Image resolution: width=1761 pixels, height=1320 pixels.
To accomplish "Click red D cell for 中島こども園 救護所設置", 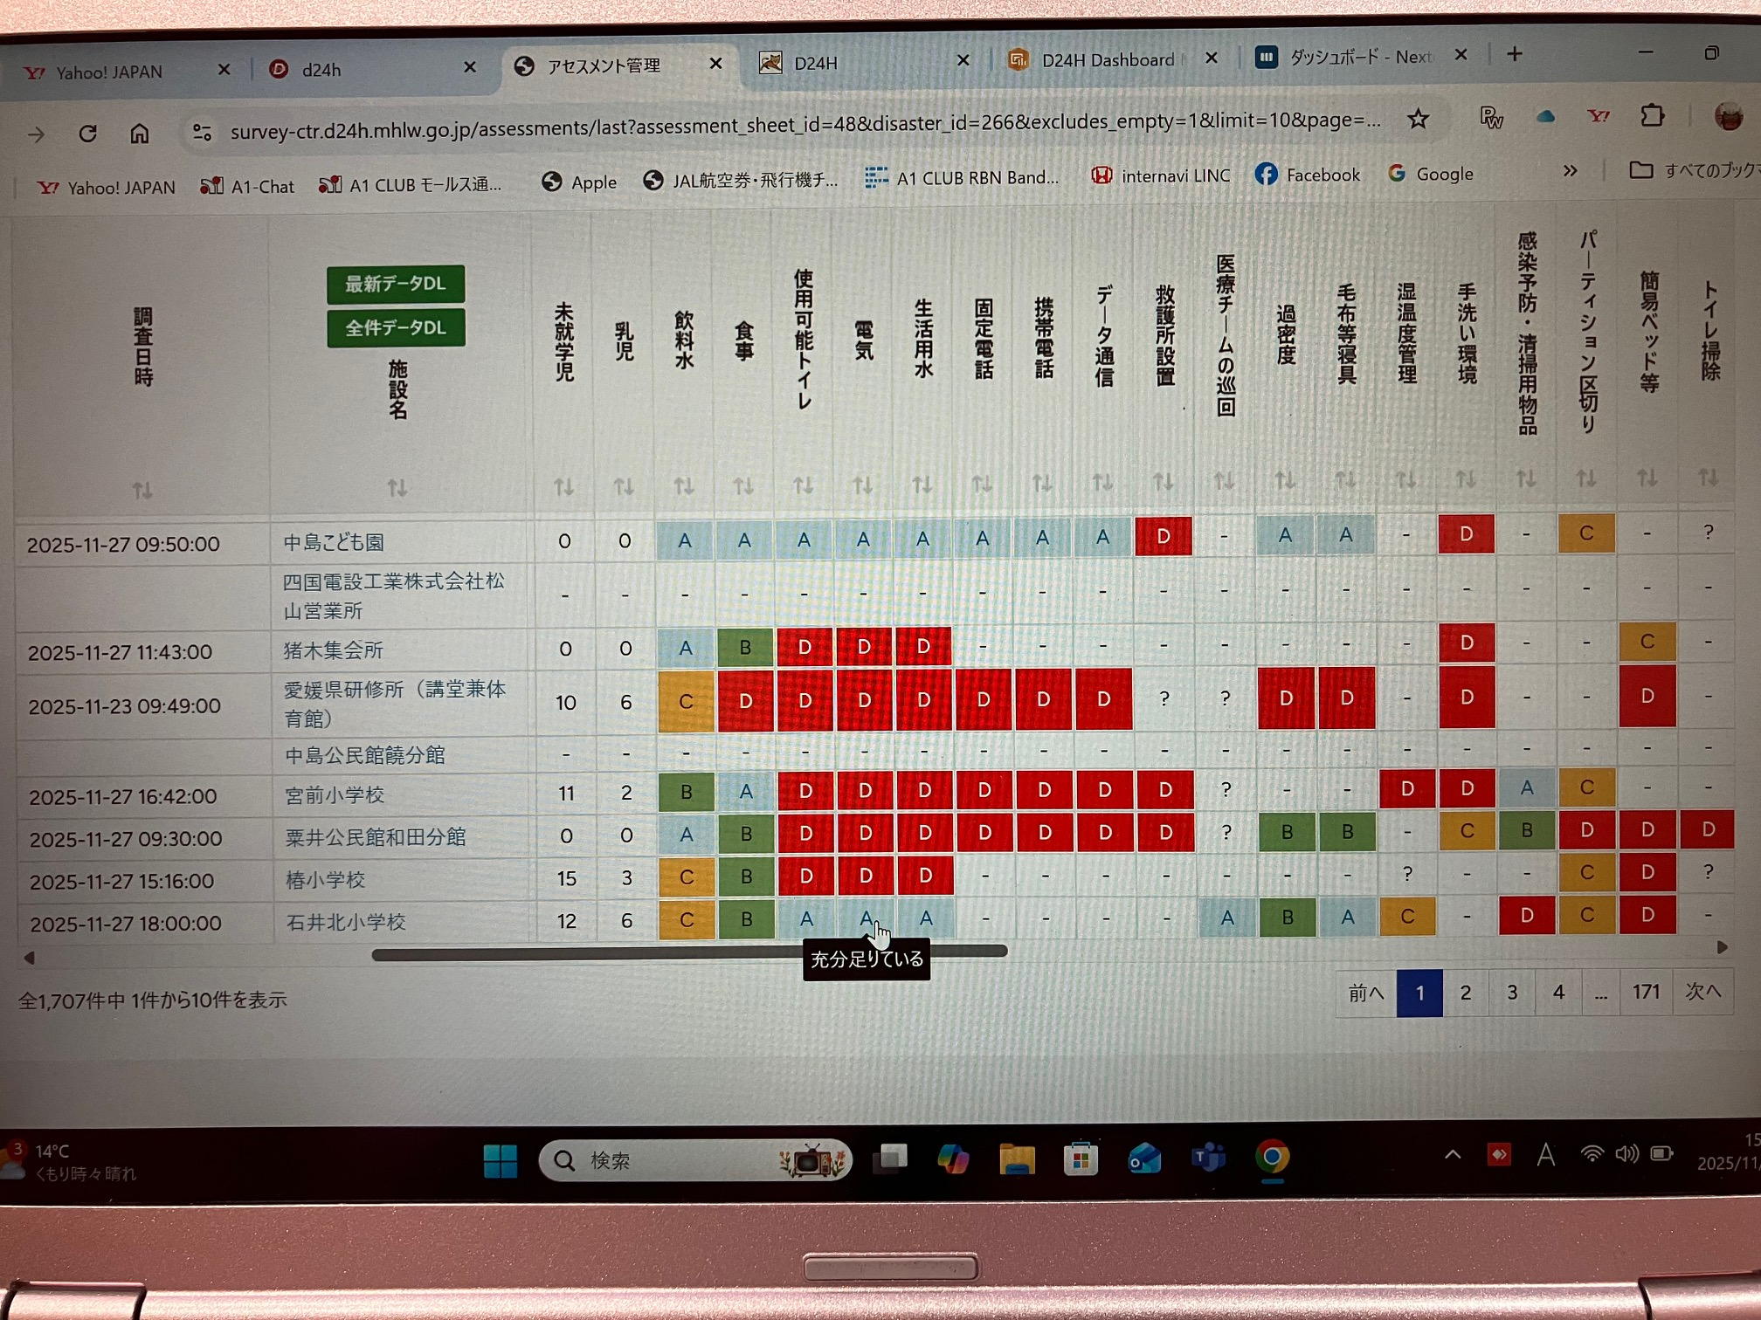I will [1163, 536].
